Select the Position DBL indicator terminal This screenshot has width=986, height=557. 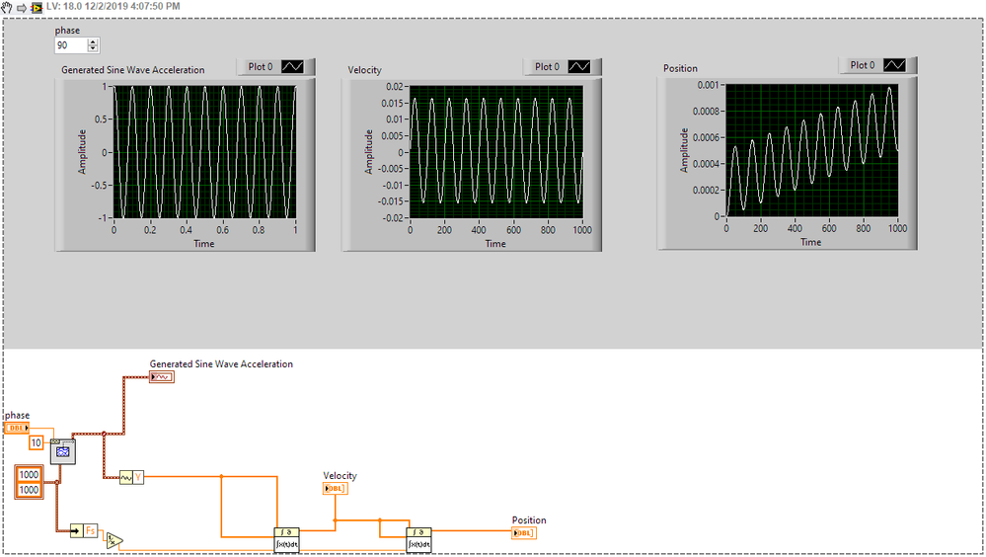(x=524, y=533)
